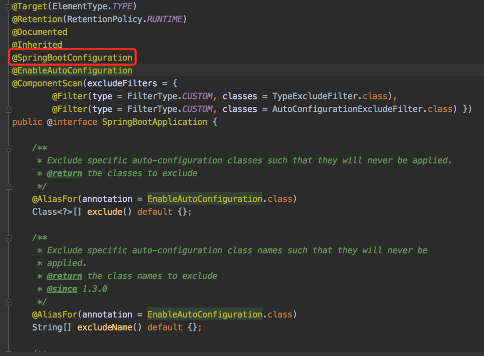Collapse the fold marker beside the @Target line
The width and height of the screenshot is (484, 356).
[9, 7]
